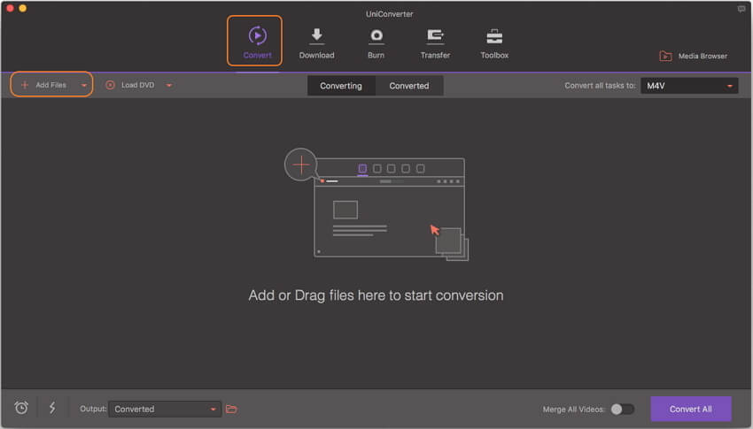The width and height of the screenshot is (753, 429).
Task: Go to the Transfer section
Action: [x=435, y=43]
